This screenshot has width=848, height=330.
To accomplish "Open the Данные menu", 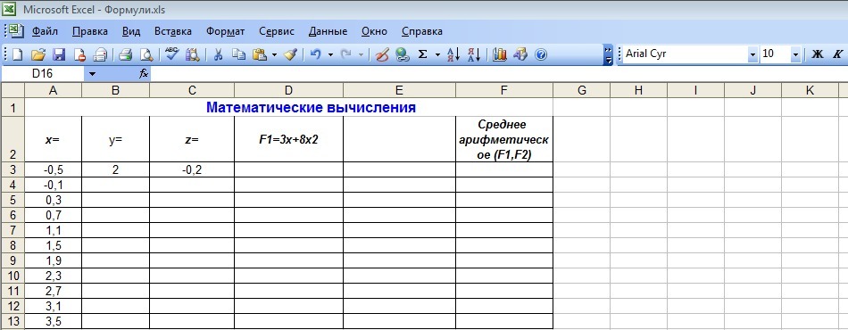I will tap(328, 31).
